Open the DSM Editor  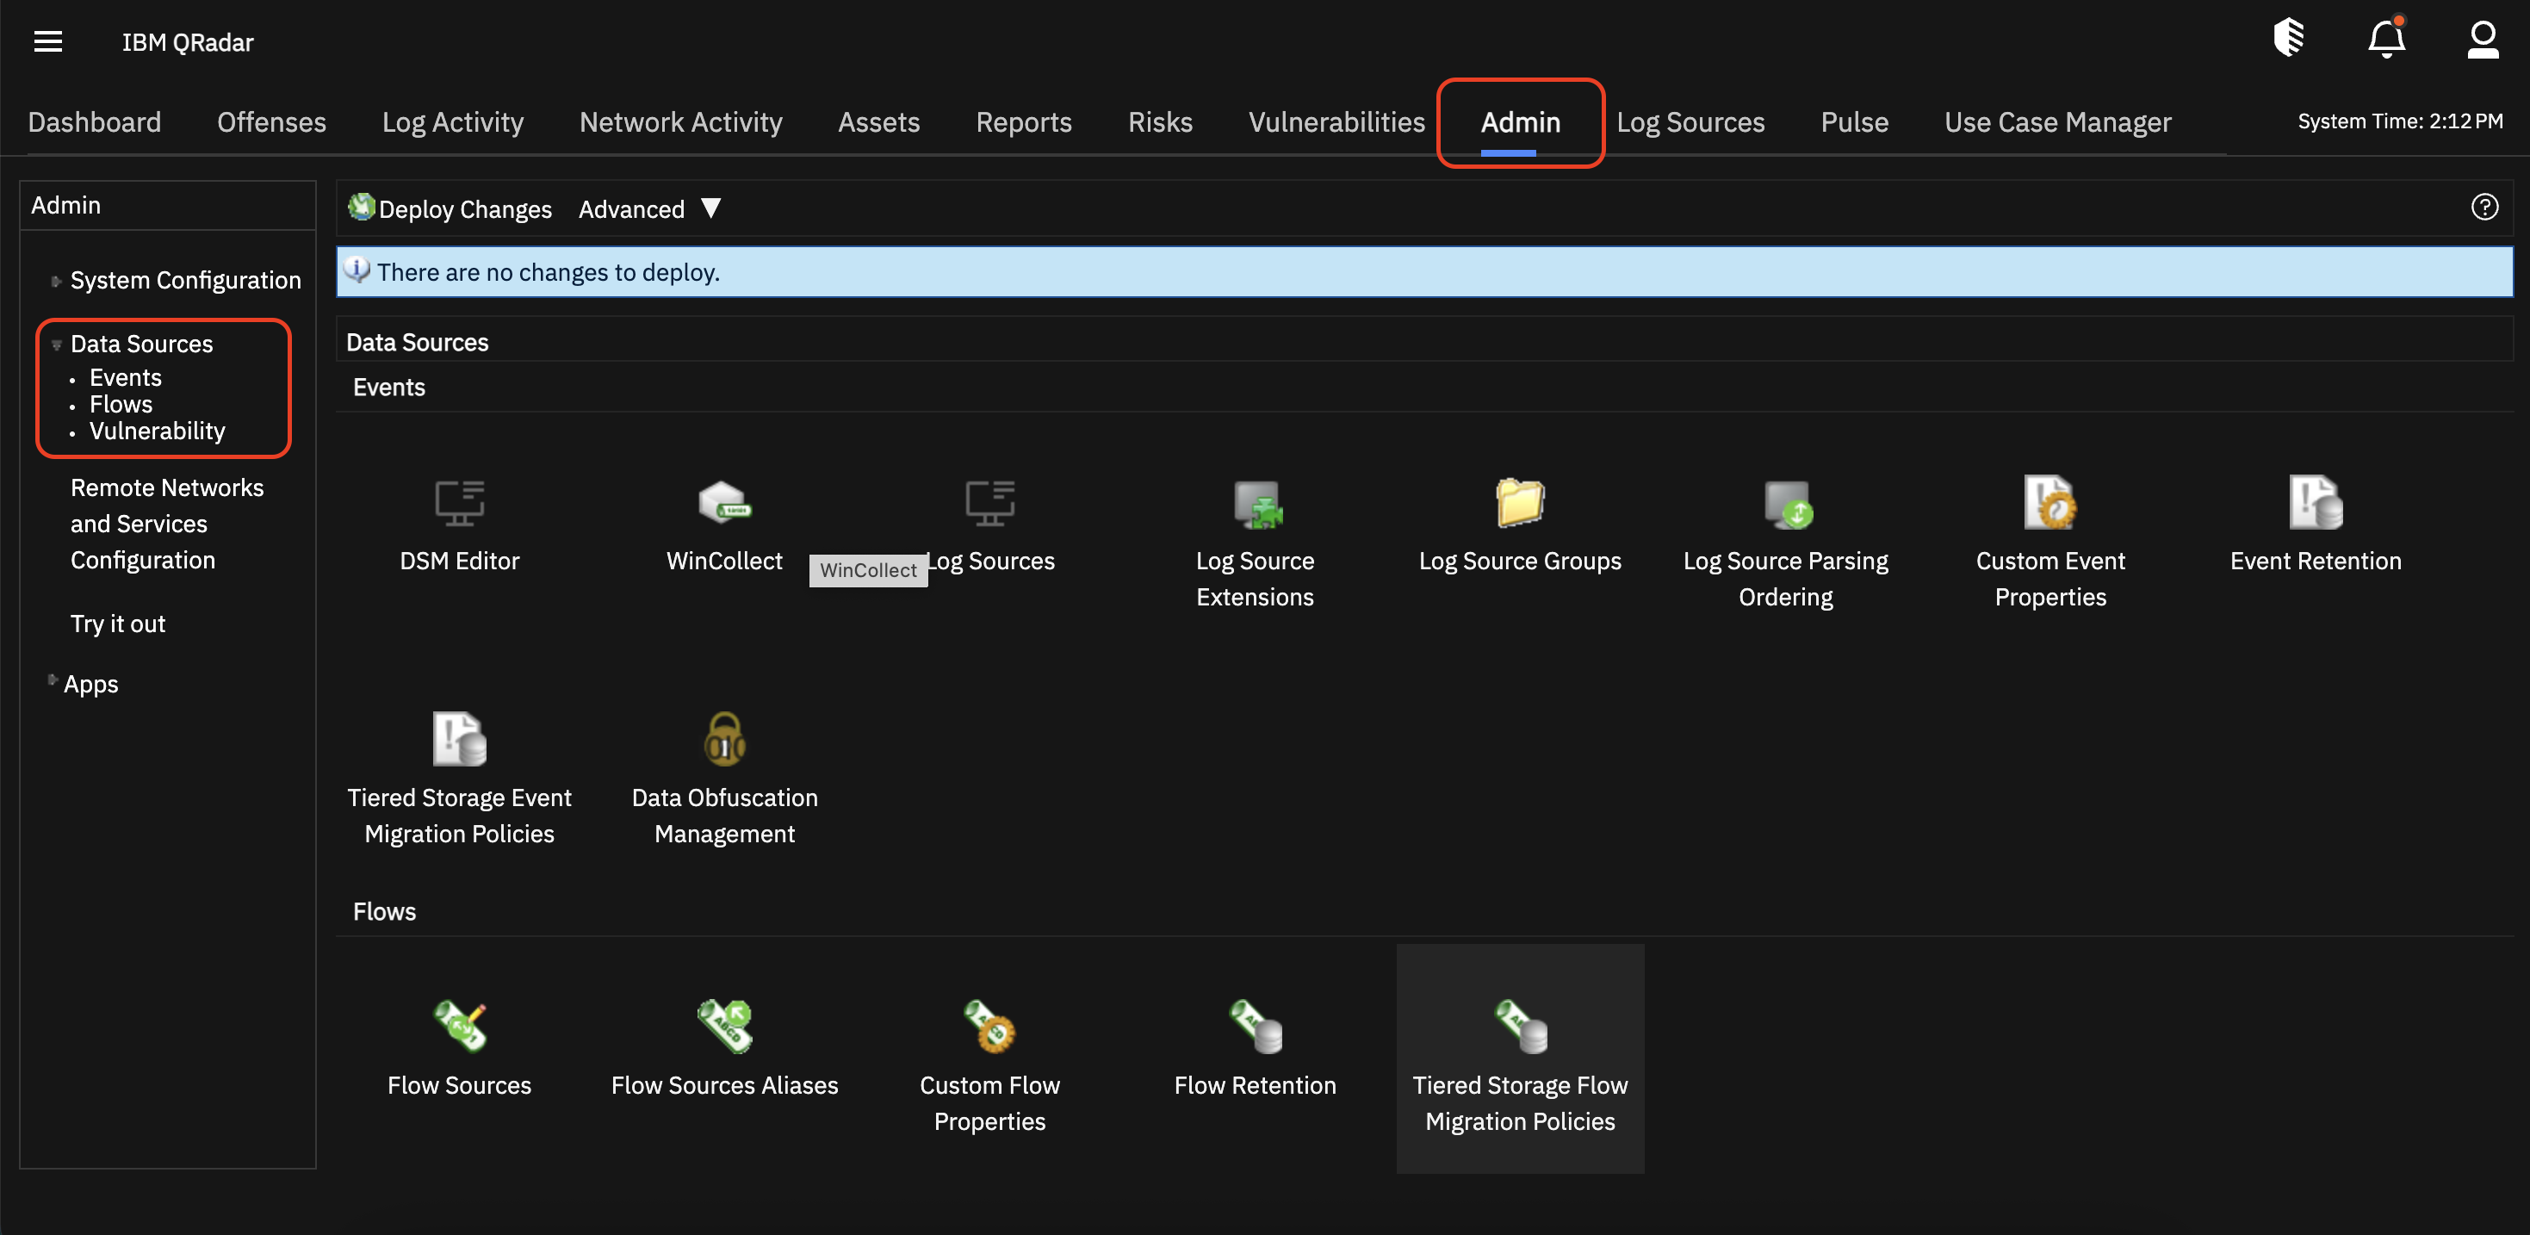[460, 525]
